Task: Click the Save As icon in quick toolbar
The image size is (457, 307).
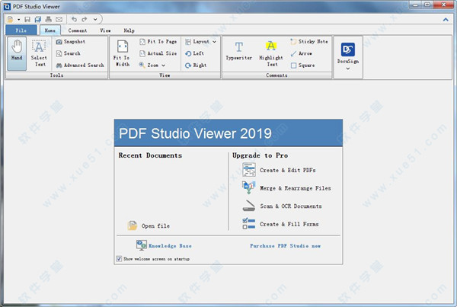Action: point(38,19)
